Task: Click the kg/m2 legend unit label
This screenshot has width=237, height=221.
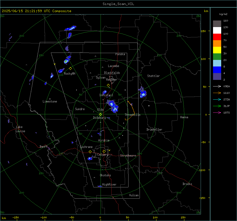Action: 223,14
